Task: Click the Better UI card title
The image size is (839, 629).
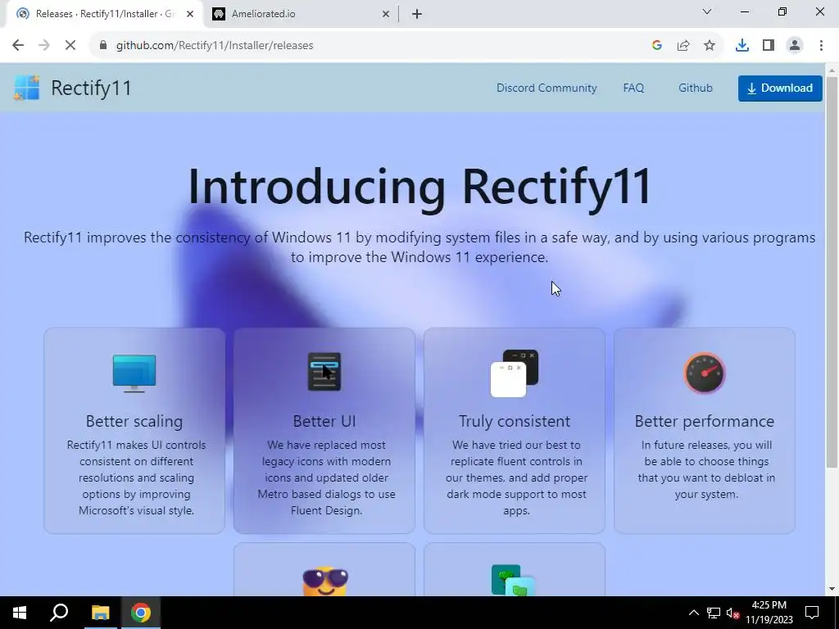Action: point(324,421)
